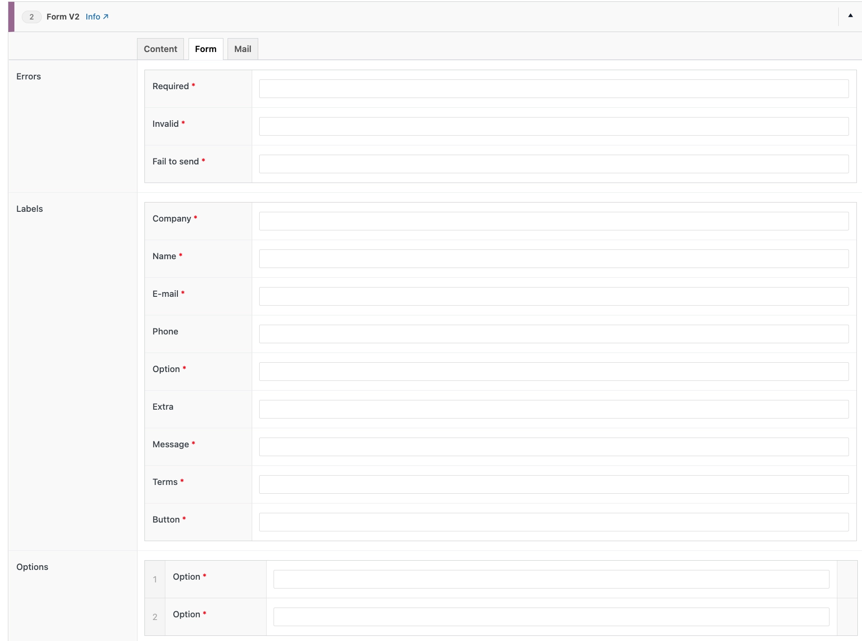
Task: Select the Form tab
Action: click(205, 49)
